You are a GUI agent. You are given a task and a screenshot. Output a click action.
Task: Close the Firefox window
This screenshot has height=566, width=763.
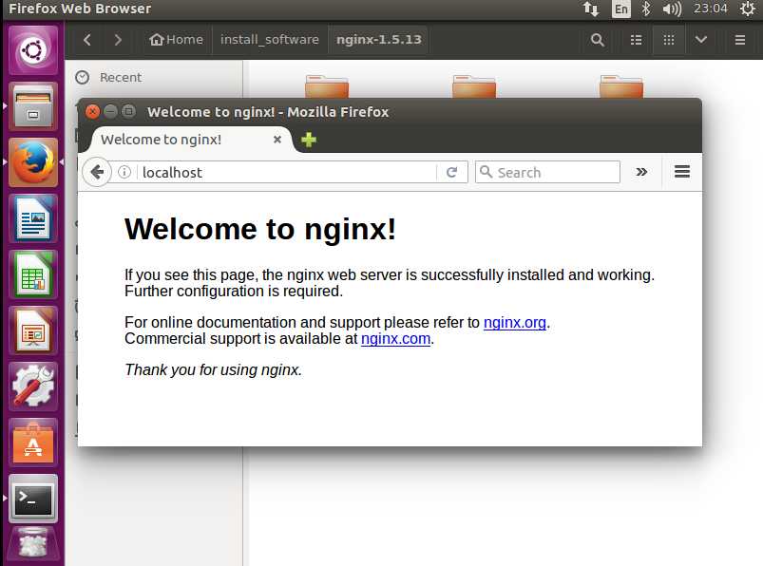coord(92,112)
